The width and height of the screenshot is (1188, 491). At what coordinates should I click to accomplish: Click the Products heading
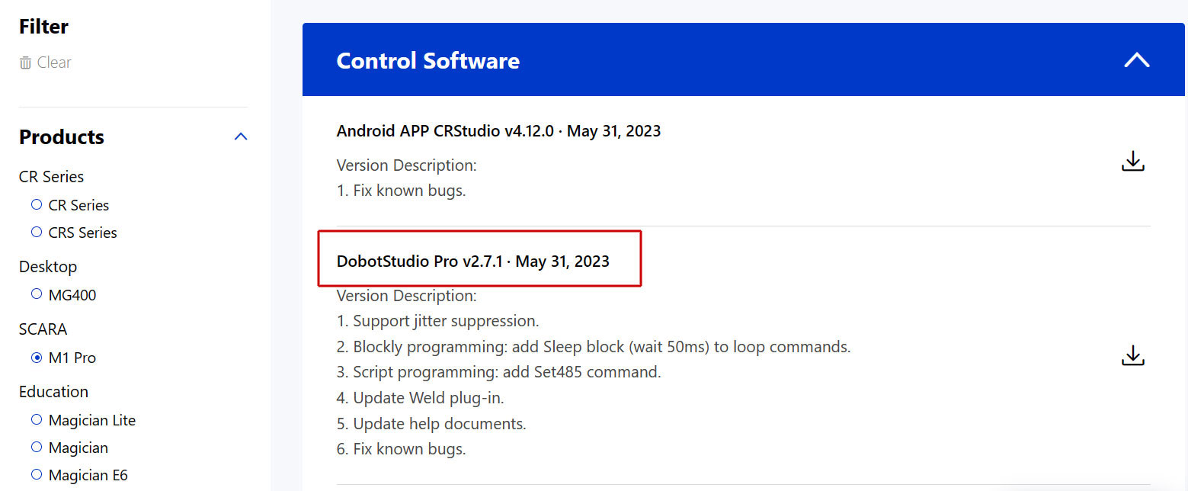[62, 137]
